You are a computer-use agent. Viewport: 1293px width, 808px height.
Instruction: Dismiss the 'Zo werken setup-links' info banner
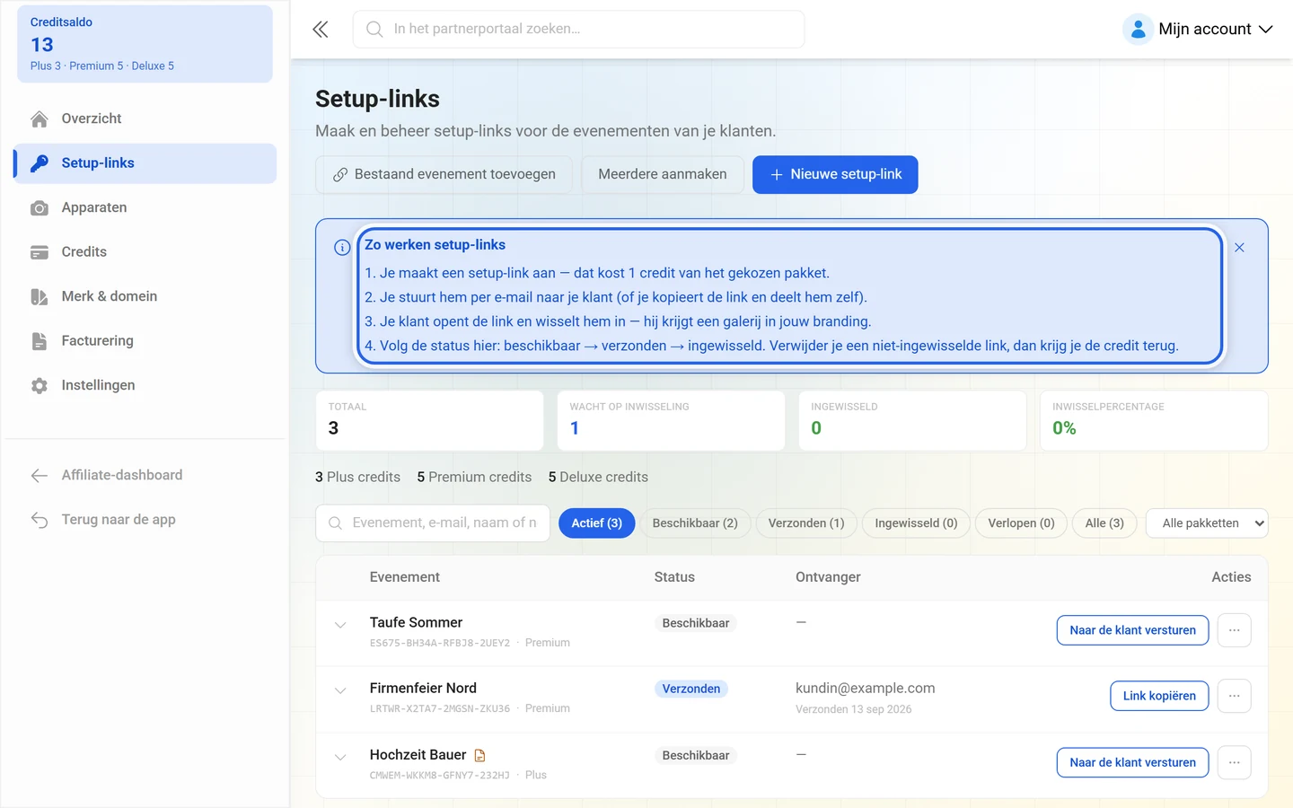(x=1239, y=248)
